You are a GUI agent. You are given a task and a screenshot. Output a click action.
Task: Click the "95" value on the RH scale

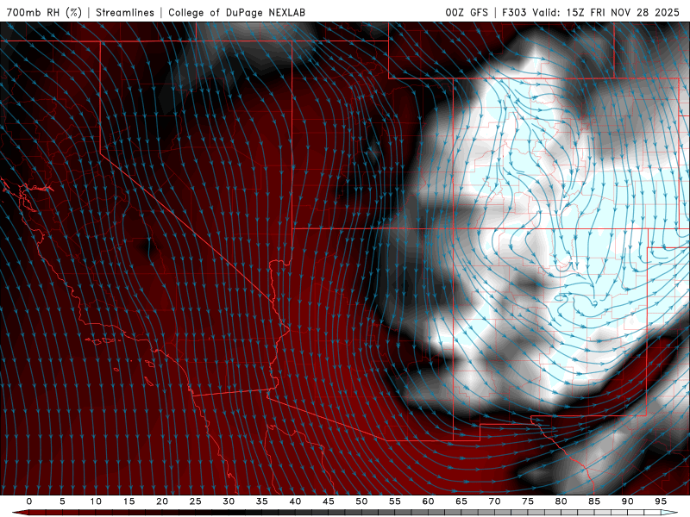[661, 501]
